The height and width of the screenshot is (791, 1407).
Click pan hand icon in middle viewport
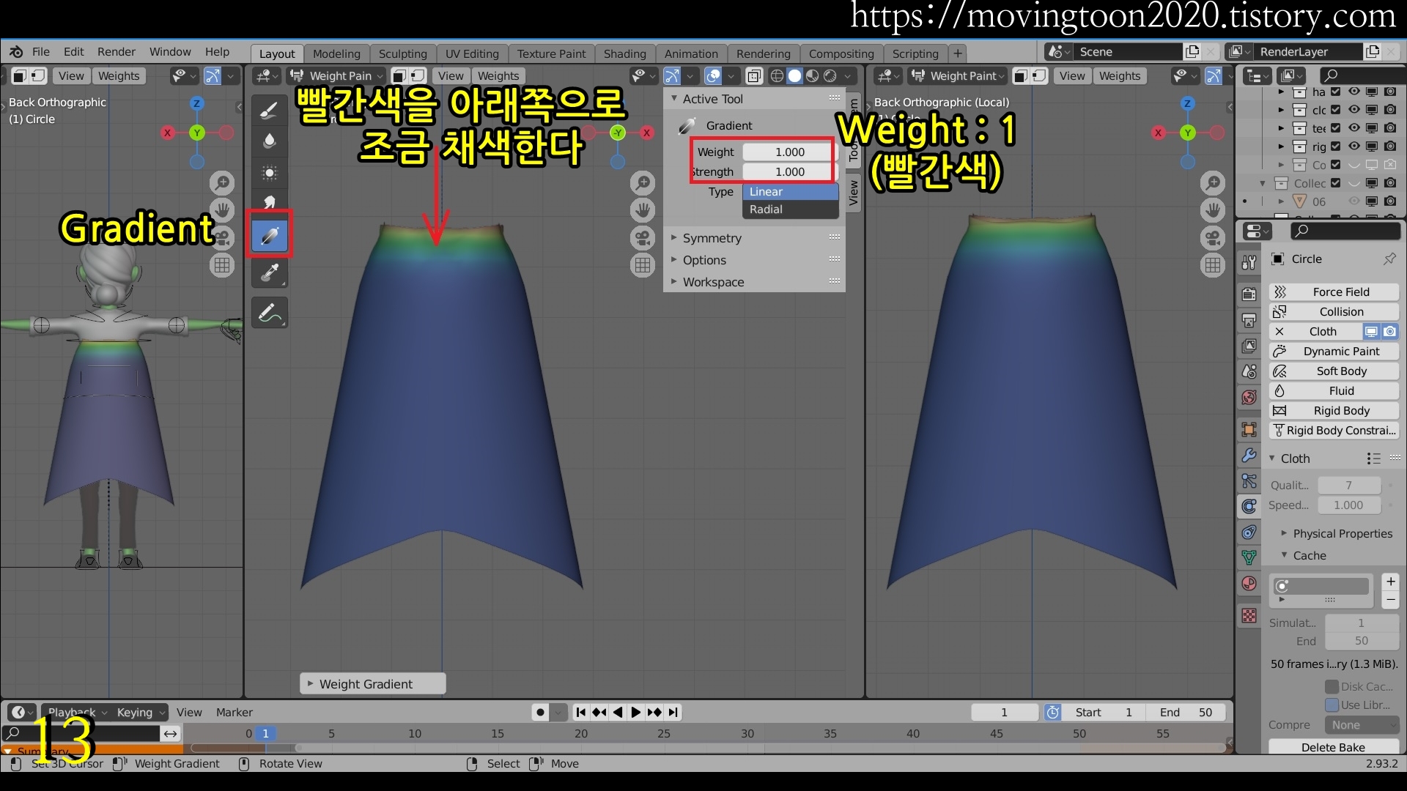tap(643, 210)
